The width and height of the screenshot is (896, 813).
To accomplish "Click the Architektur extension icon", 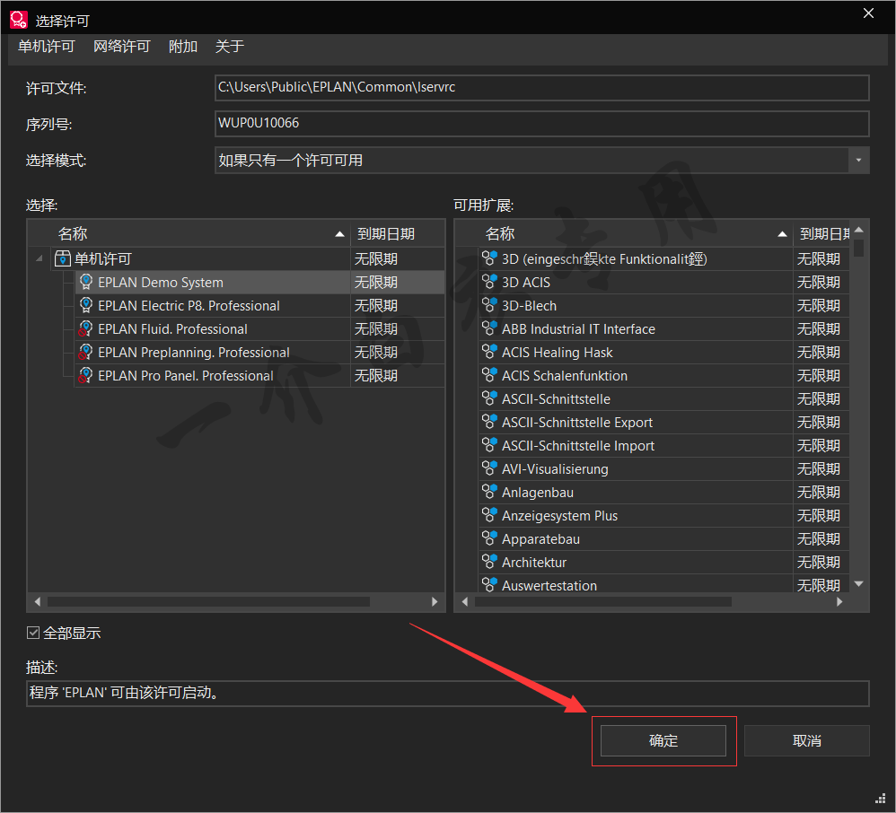I will pyautogui.click(x=489, y=562).
